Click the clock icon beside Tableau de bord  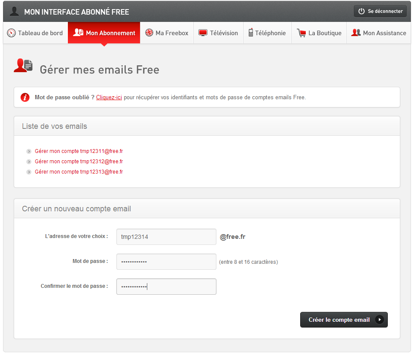click(11, 33)
